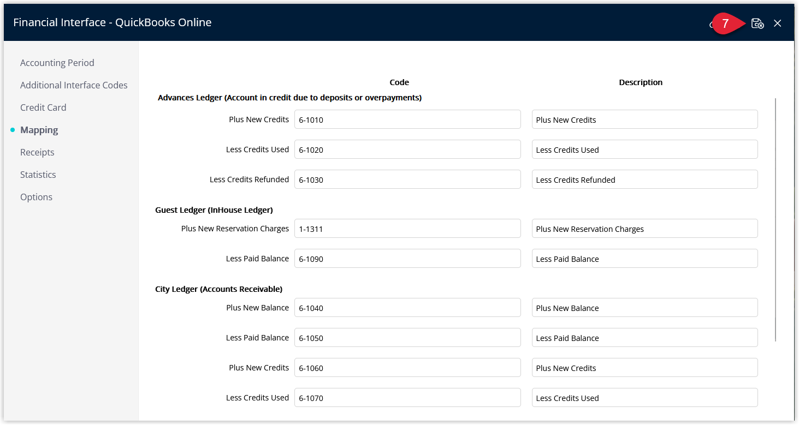Screen dimensions: 799x425
Task: Click the Less Credits Used label beside 6-1020
Action: point(257,149)
